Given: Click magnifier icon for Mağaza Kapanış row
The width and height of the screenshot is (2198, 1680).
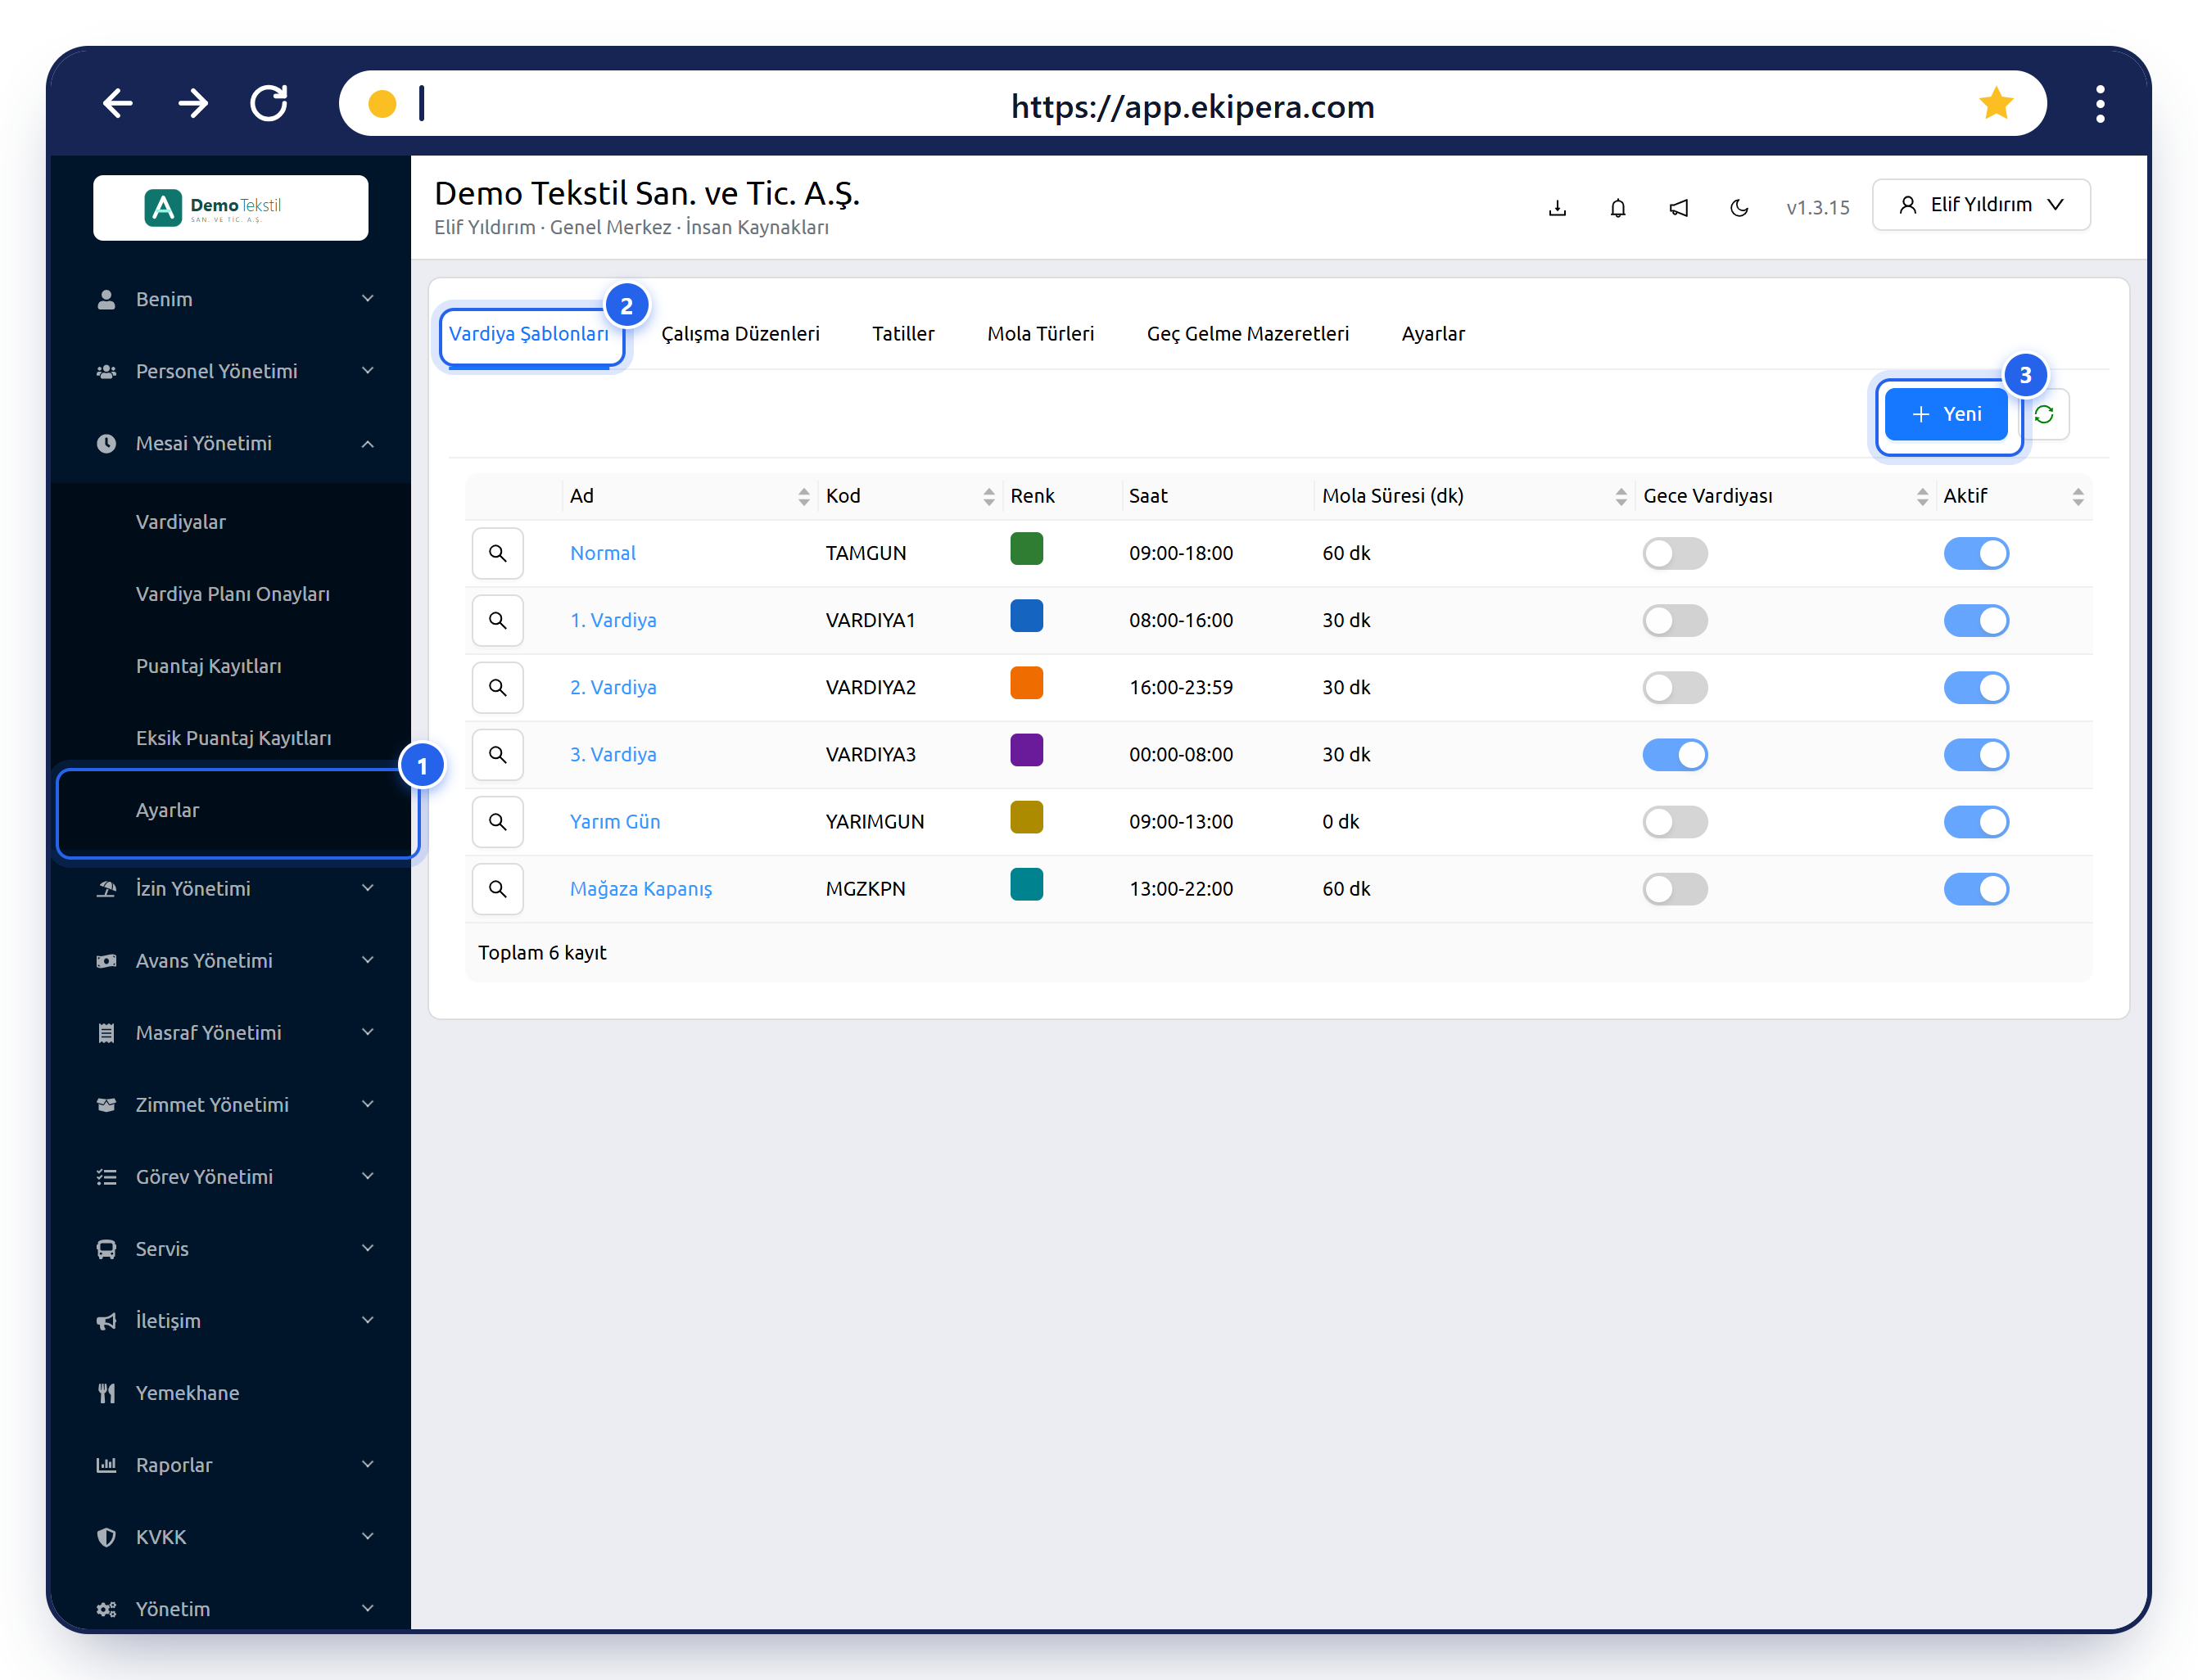Looking at the screenshot, I should click(x=497, y=888).
